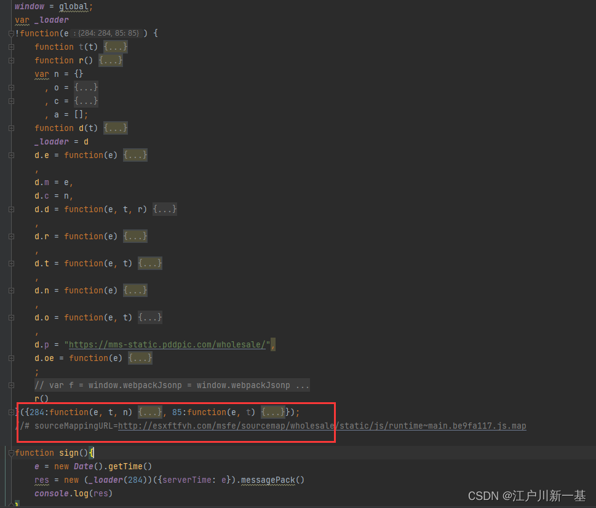Click the trailing '...' of folded webpackJsonp comment
The width and height of the screenshot is (596, 508).
pyautogui.click(x=303, y=386)
